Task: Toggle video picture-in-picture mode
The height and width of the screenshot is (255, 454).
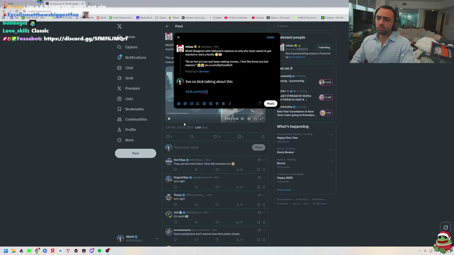Action: coord(255,119)
